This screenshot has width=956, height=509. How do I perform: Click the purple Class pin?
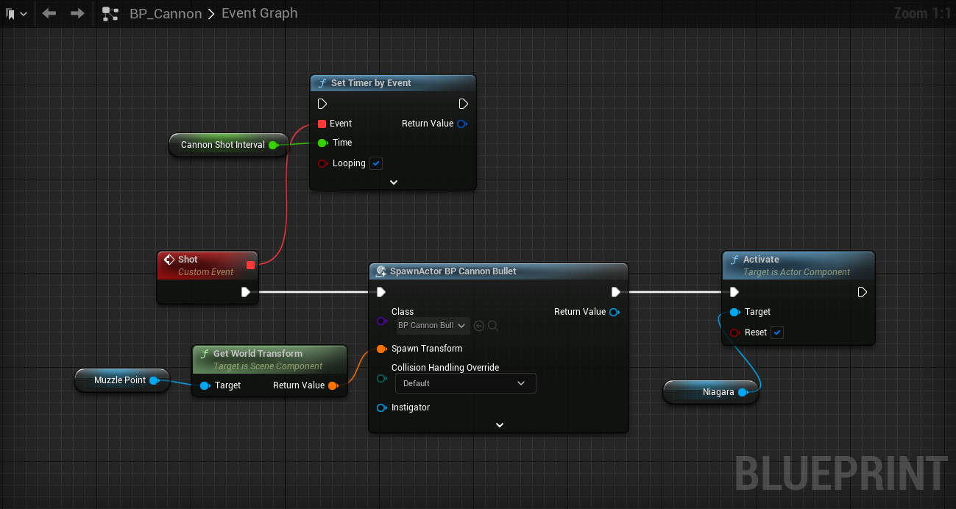381,321
